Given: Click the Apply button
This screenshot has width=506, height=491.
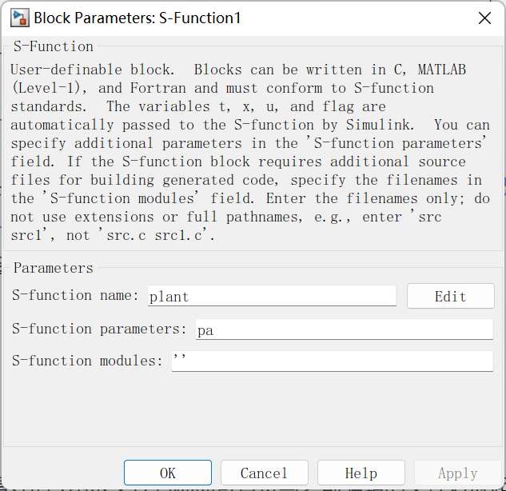Looking at the screenshot, I should tap(458, 473).
